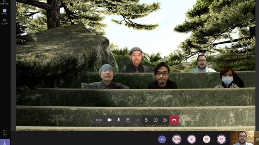
Task: Select the 鈴 avatar with a purple ring
Action: tap(221, 139)
